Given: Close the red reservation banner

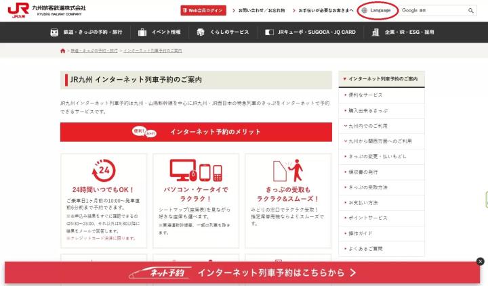Looking at the screenshot, I should (x=481, y=262).
